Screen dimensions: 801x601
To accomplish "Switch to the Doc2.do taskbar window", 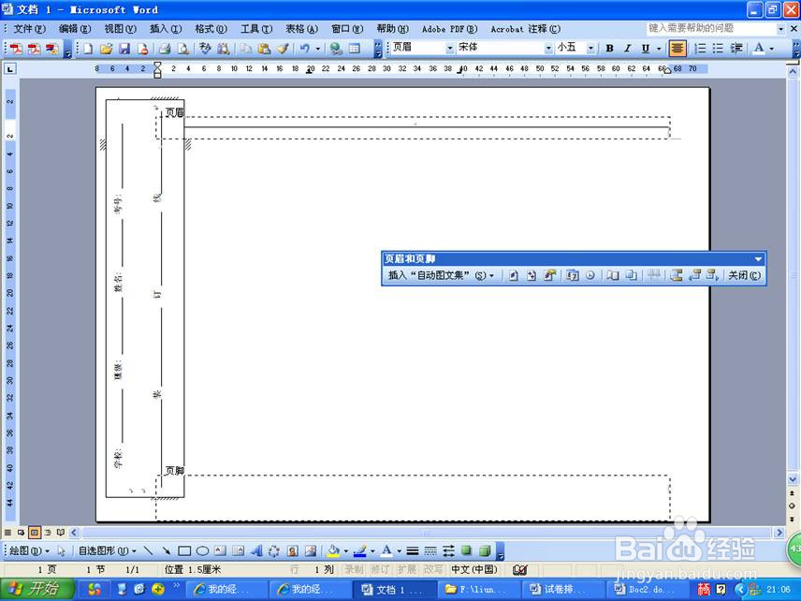I will click(647, 589).
